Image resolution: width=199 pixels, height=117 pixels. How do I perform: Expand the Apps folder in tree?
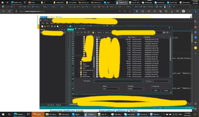(x=79, y=64)
